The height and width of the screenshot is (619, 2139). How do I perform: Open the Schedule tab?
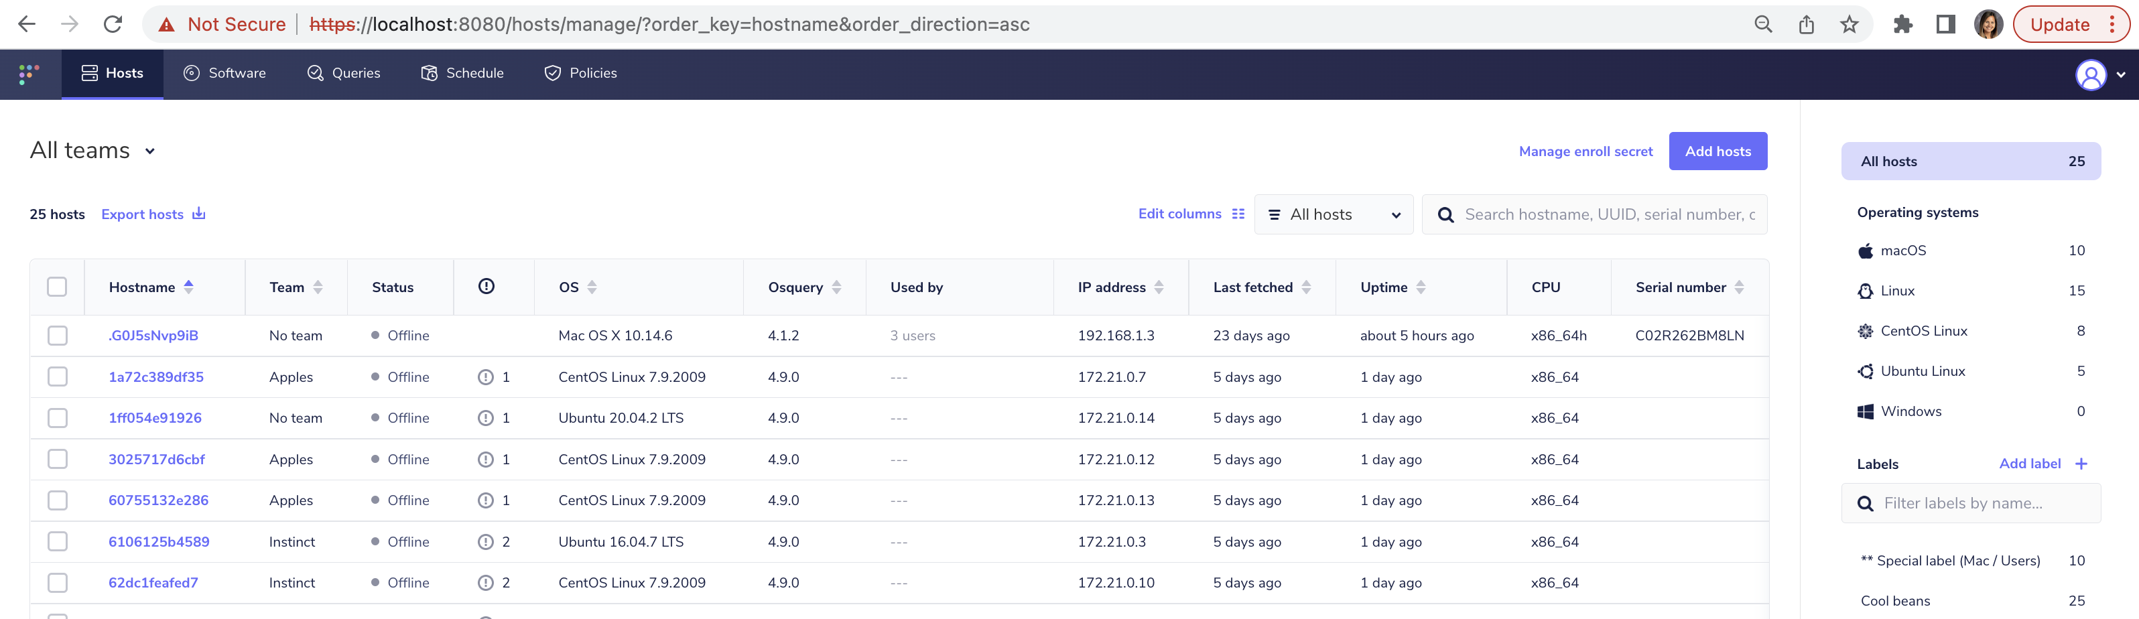point(462,74)
